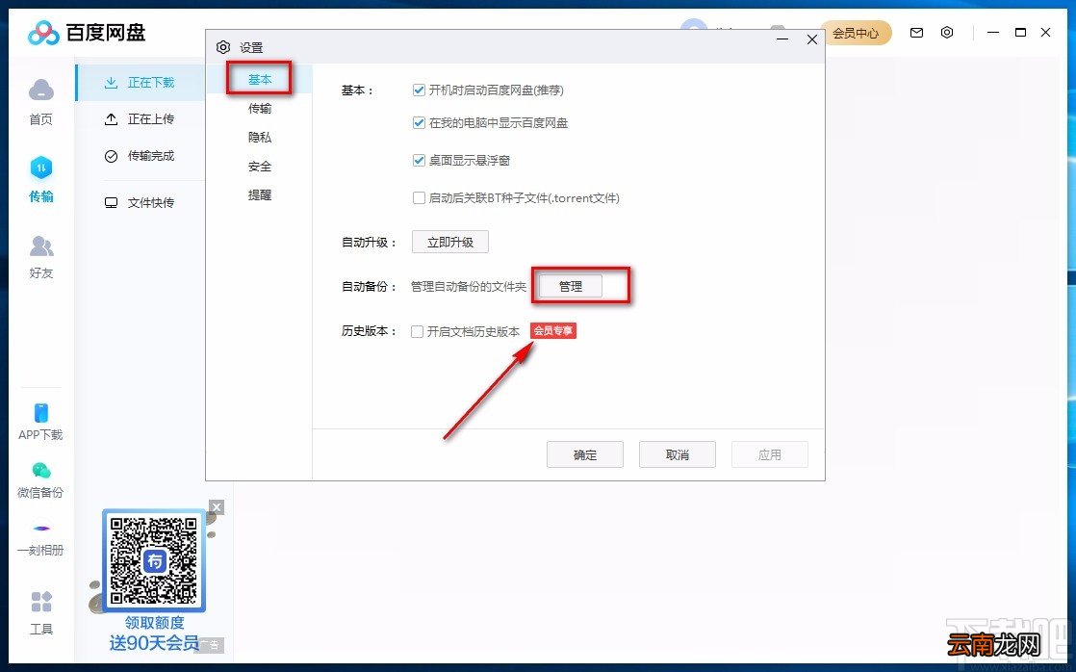The image size is (1076, 672).
Task: Open 文件快传 section
Action: click(140, 202)
